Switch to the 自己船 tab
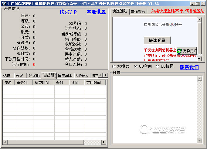 point(49,75)
